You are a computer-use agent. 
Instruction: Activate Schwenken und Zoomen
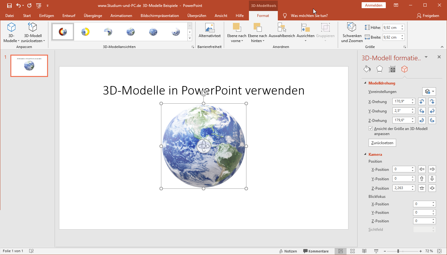[x=352, y=32]
